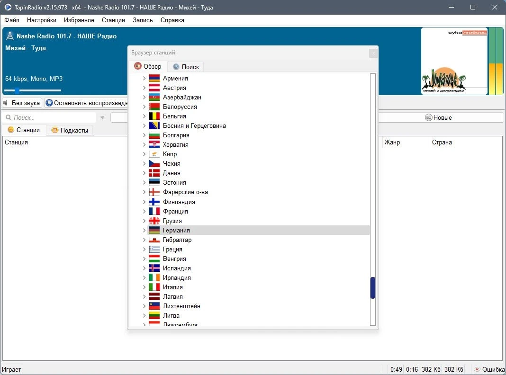Expand the Финляндия tree node

[x=144, y=202]
